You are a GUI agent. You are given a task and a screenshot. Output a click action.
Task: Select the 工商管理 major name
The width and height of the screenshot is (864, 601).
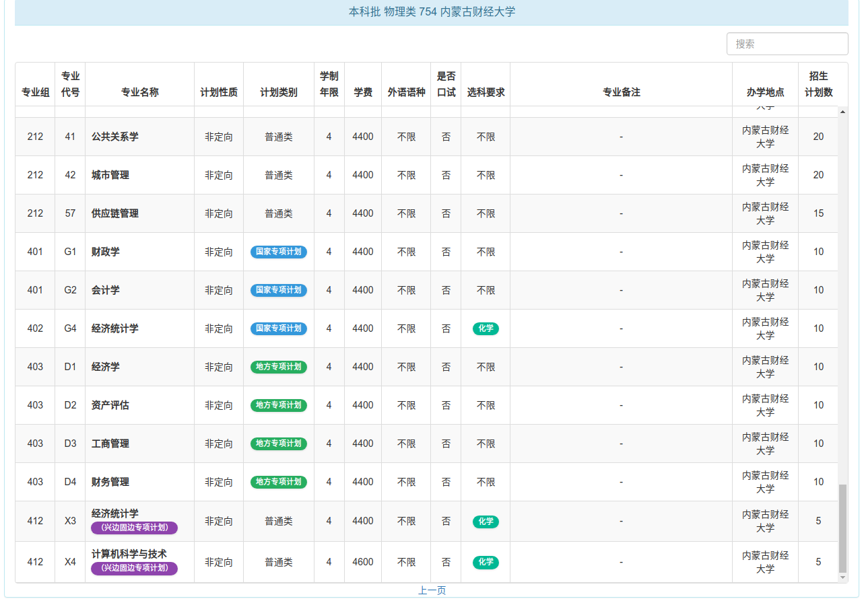pos(110,444)
